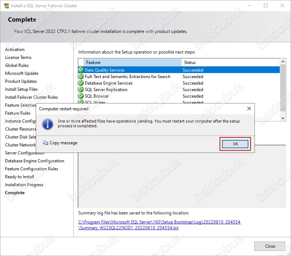Click the Close button at bottom right

pyautogui.click(x=270, y=246)
